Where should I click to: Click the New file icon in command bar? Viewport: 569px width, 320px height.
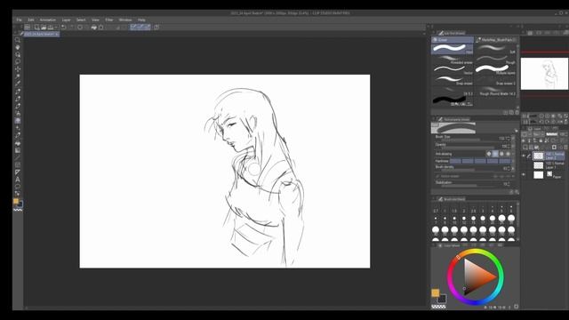[36, 28]
